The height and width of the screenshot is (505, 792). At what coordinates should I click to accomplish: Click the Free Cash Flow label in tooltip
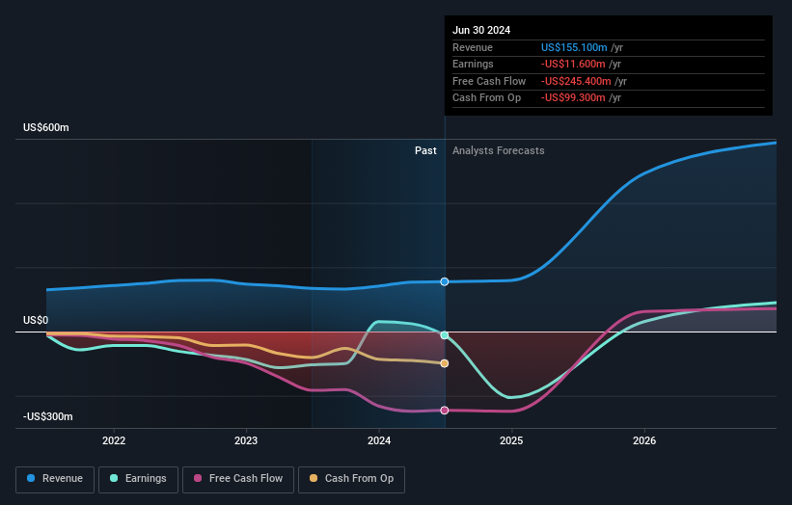tap(489, 81)
